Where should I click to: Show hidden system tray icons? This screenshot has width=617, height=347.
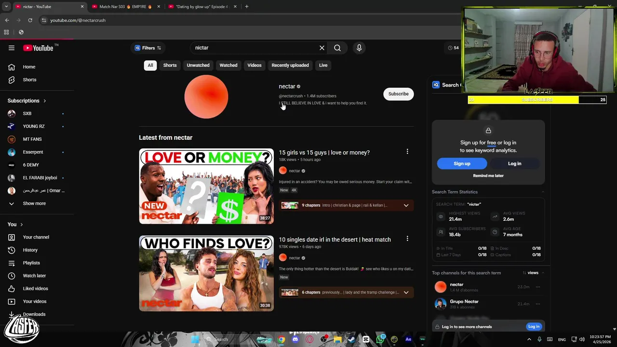pos(529,339)
